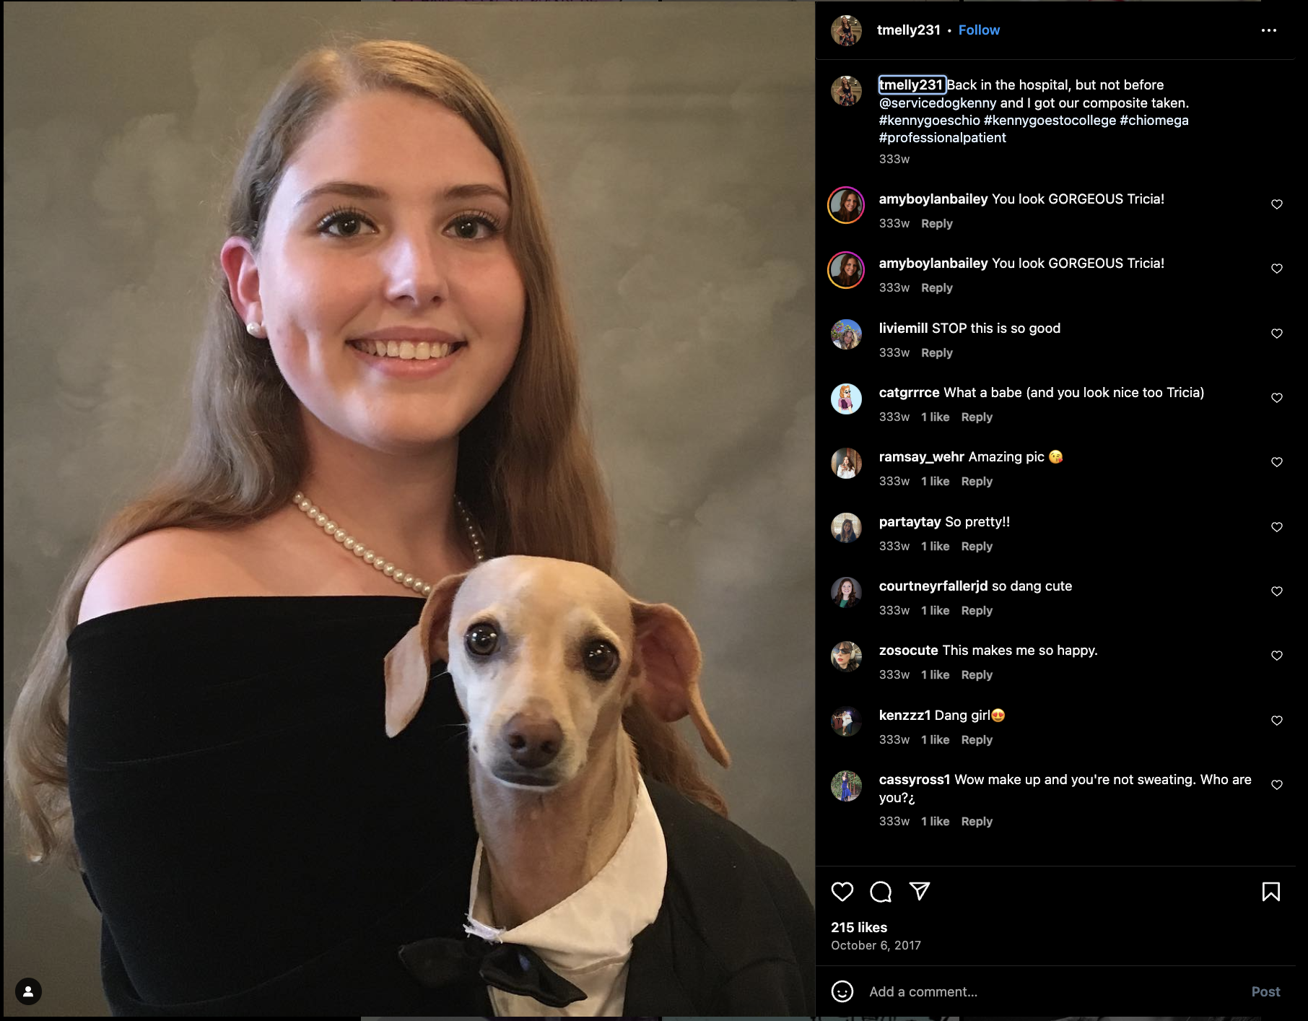Open the #chiomega hashtag
The height and width of the screenshot is (1021, 1308).
[1154, 120]
